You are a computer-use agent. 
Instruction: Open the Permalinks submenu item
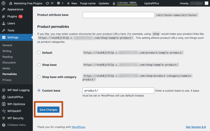[10, 74]
